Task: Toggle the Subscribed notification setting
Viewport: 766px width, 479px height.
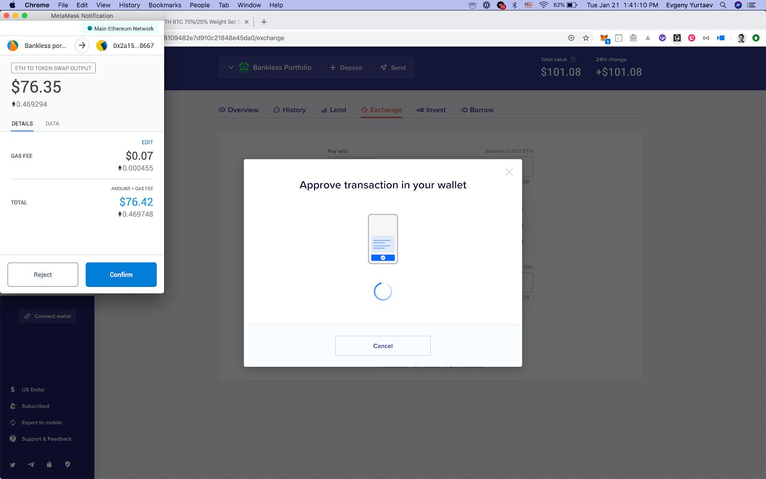Action: pos(35,406)
